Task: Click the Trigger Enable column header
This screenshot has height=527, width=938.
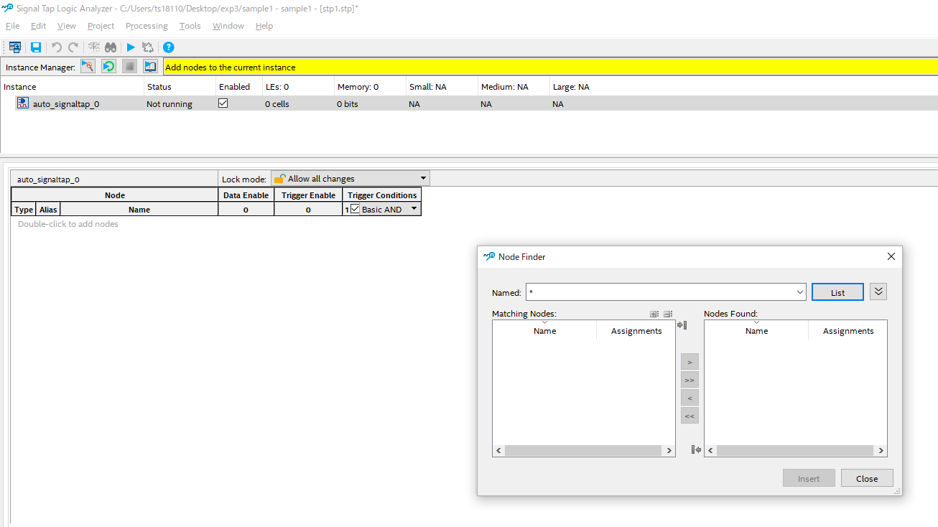Action: click(x=308, y=195)
